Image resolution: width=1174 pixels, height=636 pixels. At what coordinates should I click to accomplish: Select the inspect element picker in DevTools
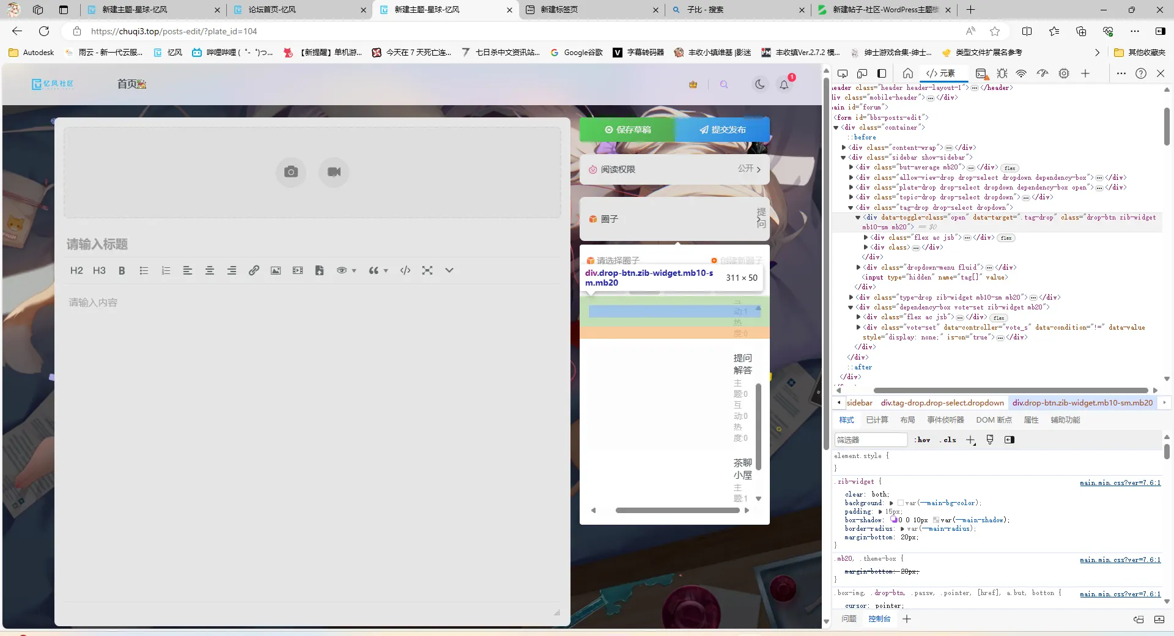pyautogui.click(x=843, y=73)
